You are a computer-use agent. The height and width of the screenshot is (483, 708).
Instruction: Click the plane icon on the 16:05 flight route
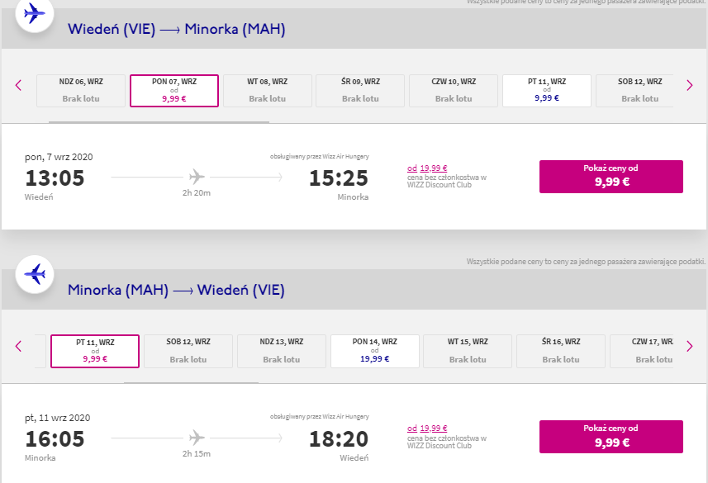[x=197, y=438]
